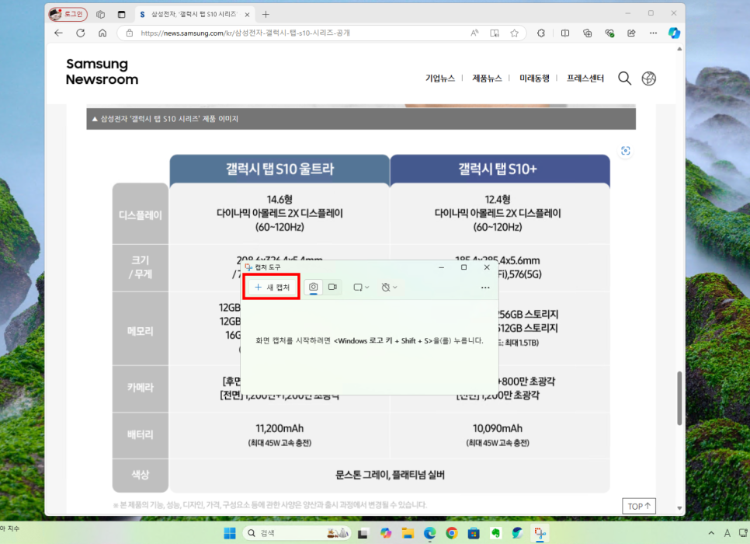750x544 pixels.
Task: Click the IME language indicator A in tray
Action: pyautogui.click(x=727, y=533)
